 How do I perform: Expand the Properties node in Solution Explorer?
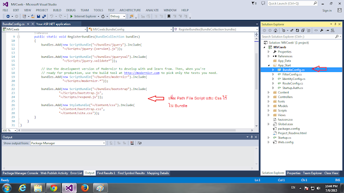pos(269,51)
